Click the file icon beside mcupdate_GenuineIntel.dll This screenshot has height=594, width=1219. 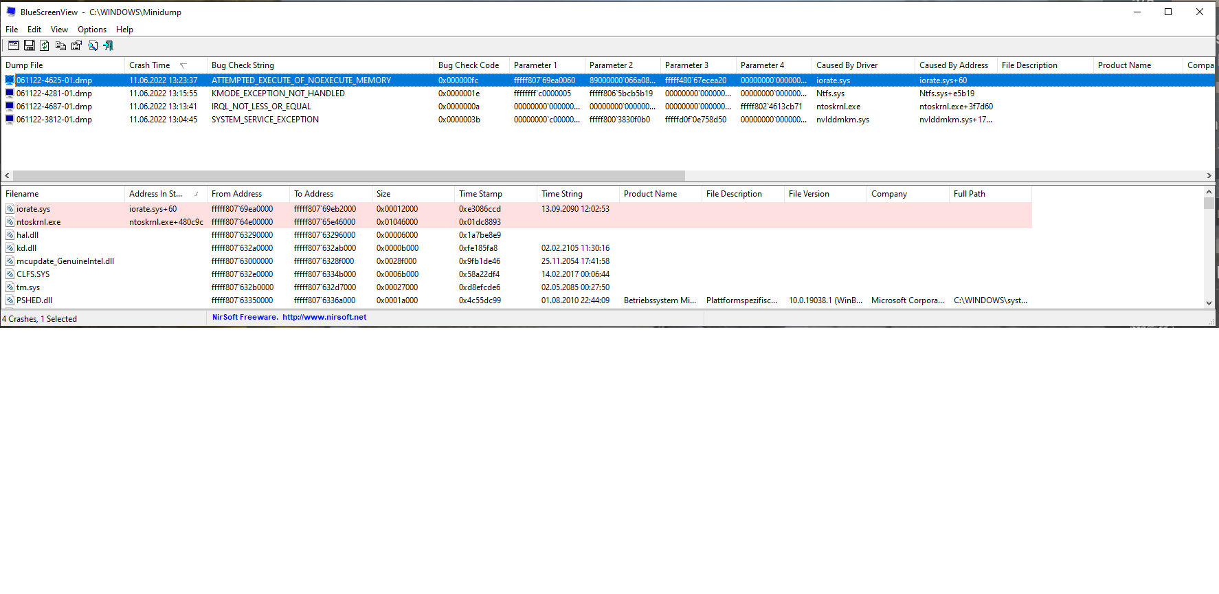pos(10,261)
